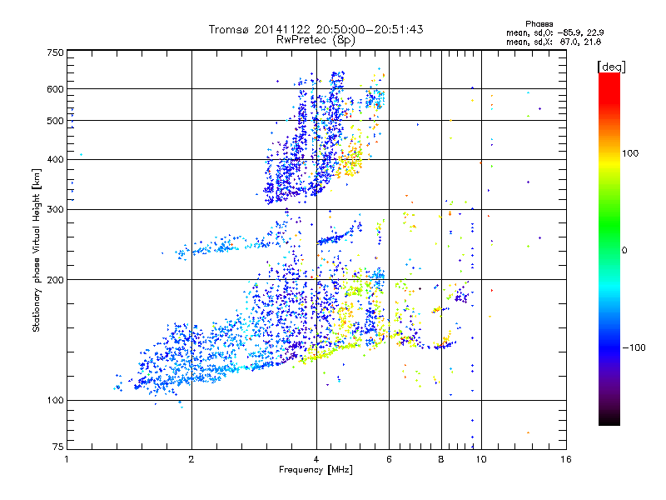The height and width of the screenshot is (500, 666).
Task: Click the y-axis tick label '400'
Action: pyautogui.click(x=56, y=160)
